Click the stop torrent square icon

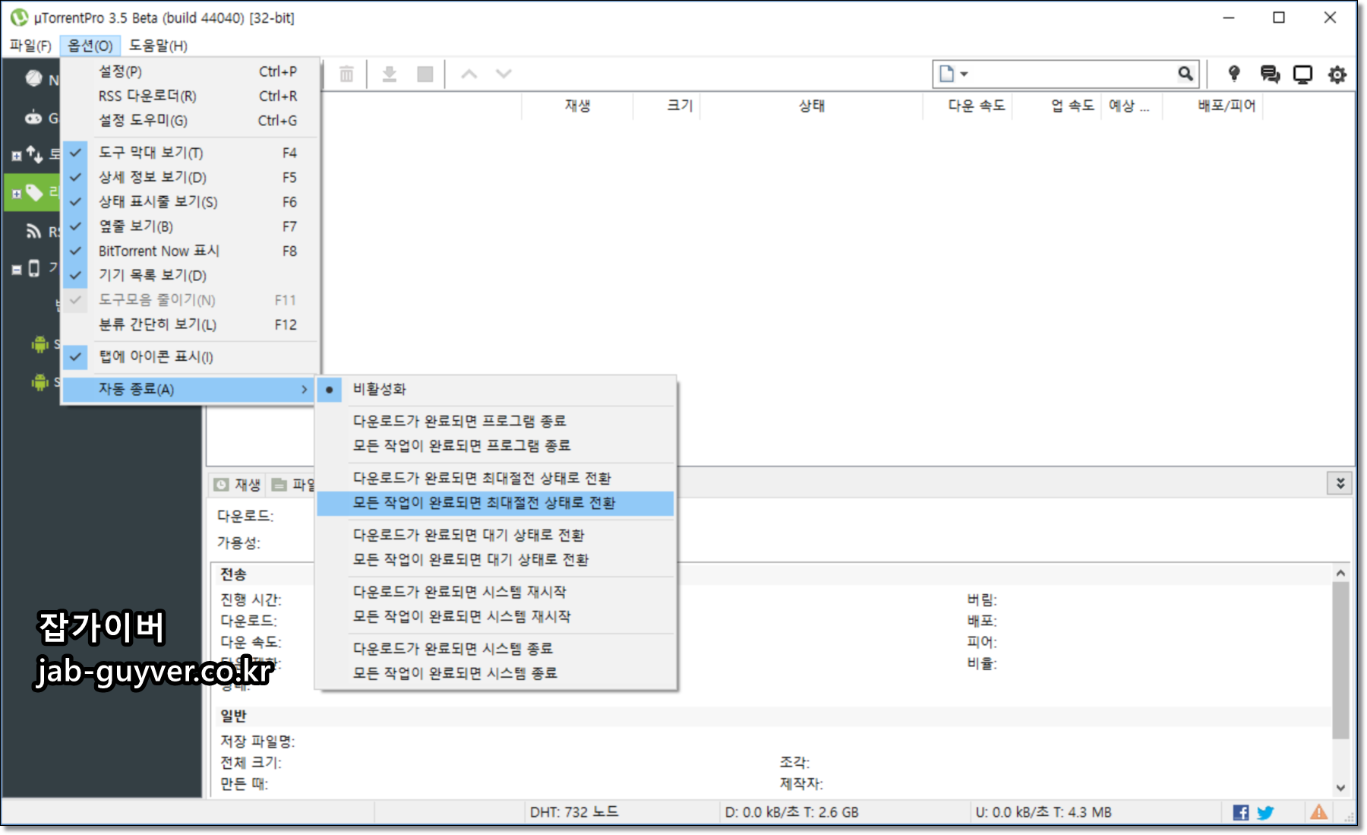(x=425, y=74)
